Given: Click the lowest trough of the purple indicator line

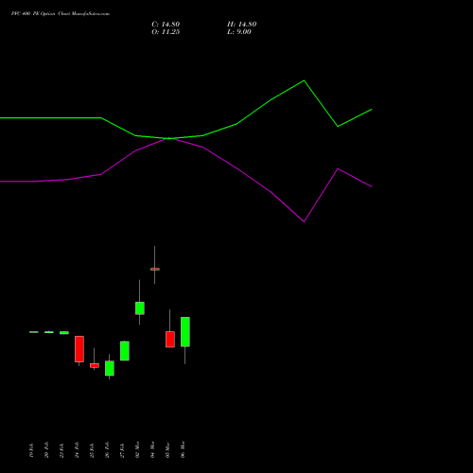Looking at the screenshot, I should 304,221.
